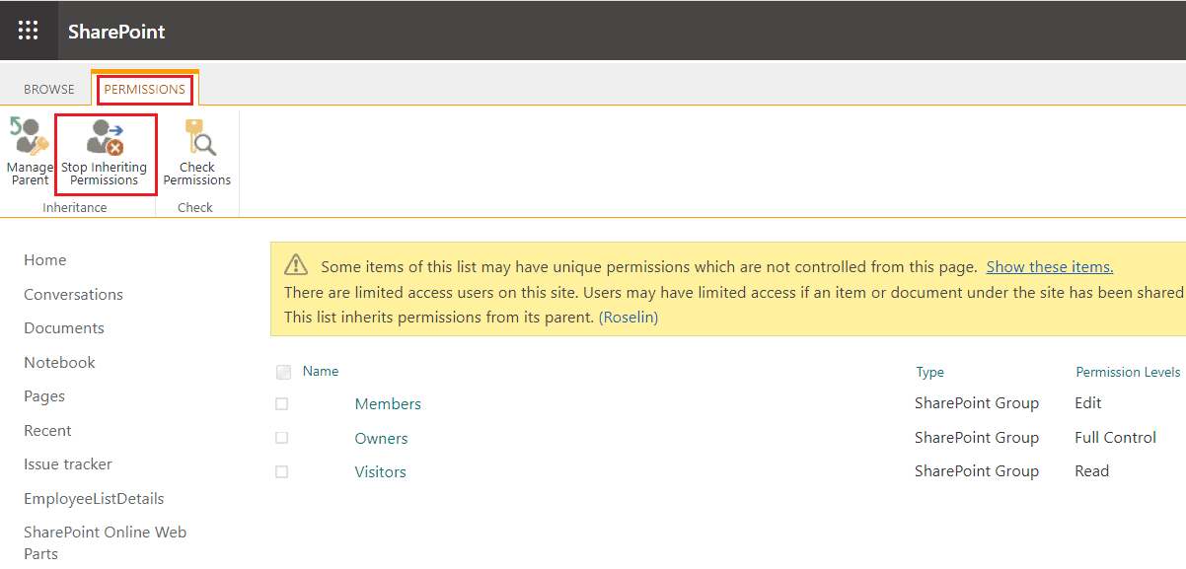Switch to the BROWSE ribbon tab

(49, 89)
